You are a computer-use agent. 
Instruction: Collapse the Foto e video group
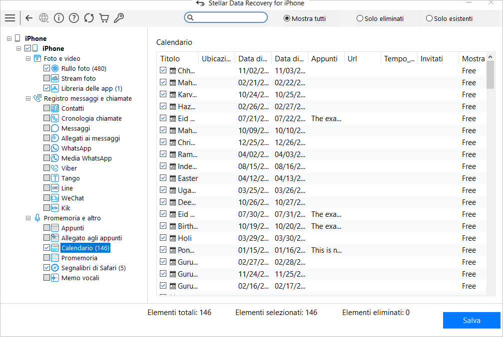click(x=28, y=58)
